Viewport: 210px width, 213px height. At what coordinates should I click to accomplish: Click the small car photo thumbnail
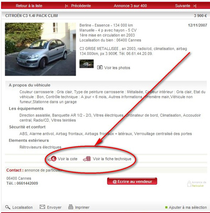point(87,64)
